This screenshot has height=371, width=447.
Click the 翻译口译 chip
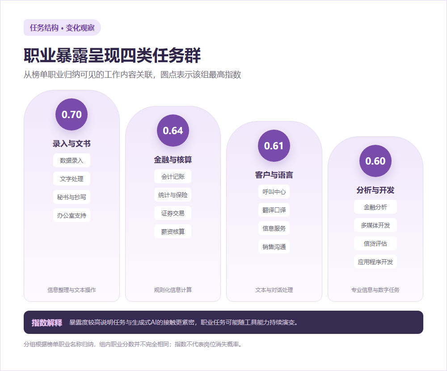coord(274,210)
